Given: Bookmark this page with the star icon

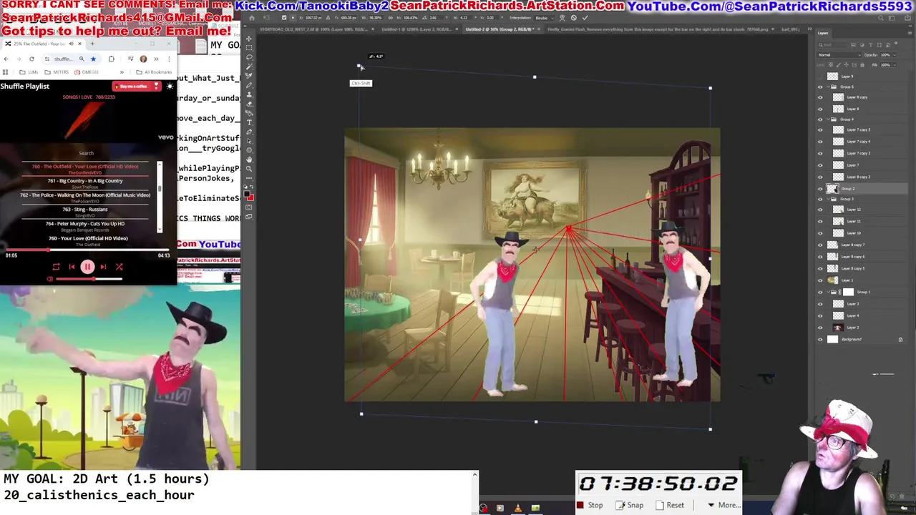Looking at the screenshot, I should click(x=93, y=59).
